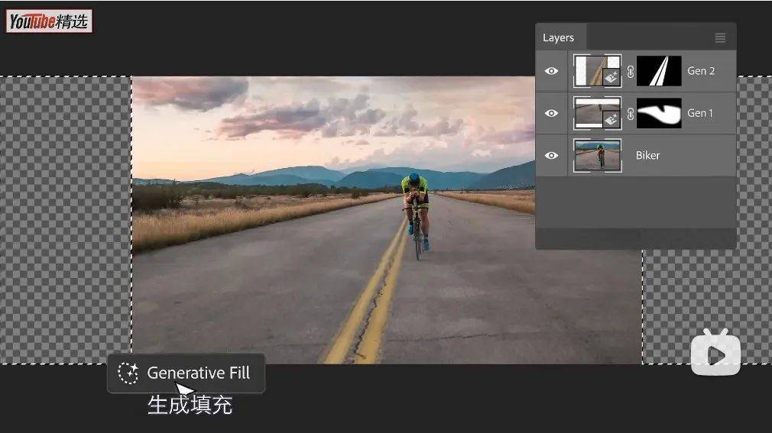Select the Gen 2 layer mask thumbnail
This screenshot has width=772, height=433.
659,71
